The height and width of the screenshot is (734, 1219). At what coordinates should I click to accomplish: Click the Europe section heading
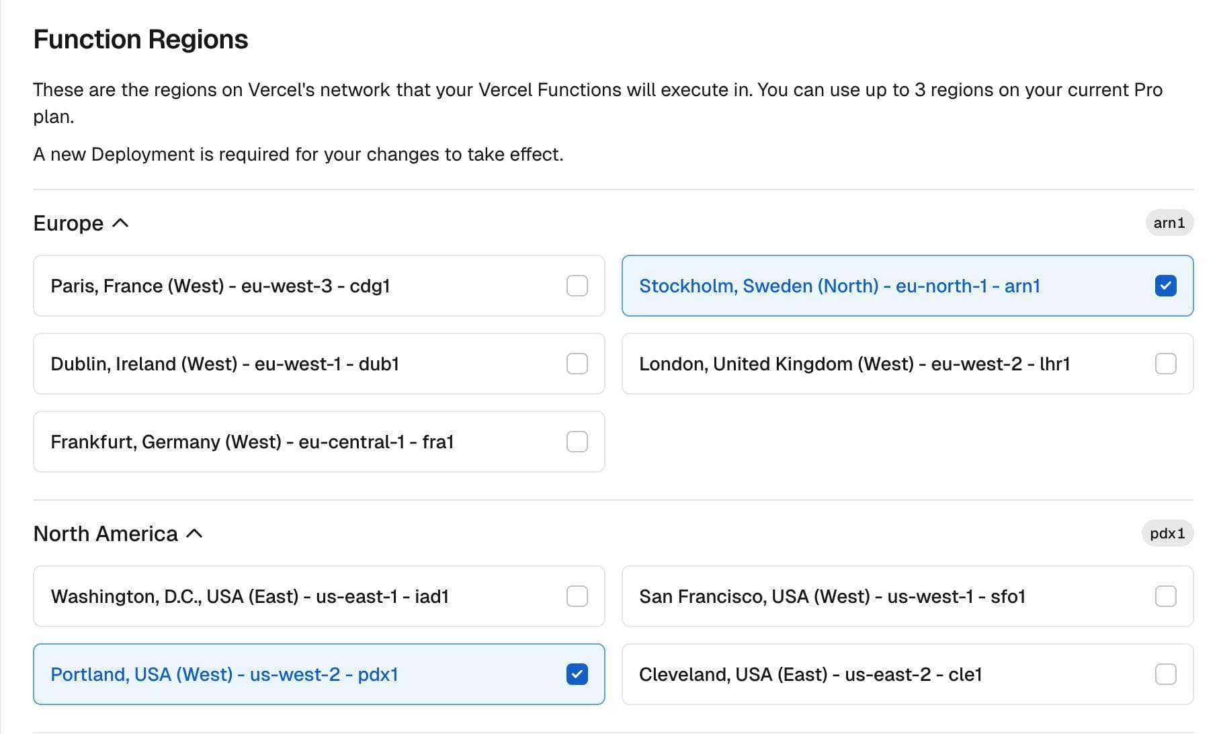click(69, 223)
